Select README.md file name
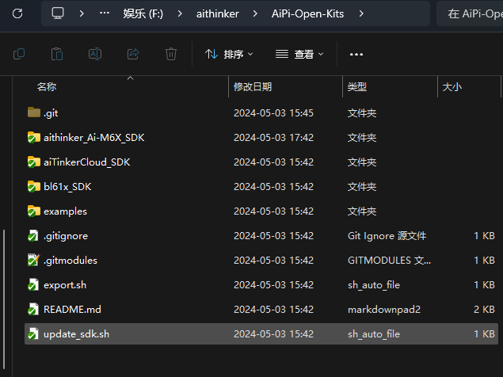The width and height of the screenshot is (503, 377). pyautogui.click(x=72, y=310)
